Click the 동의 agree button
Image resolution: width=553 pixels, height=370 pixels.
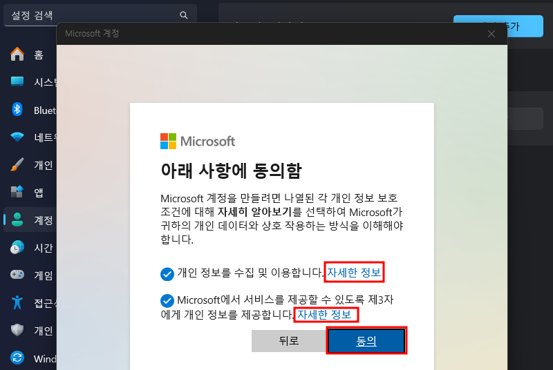click(366, 341)
